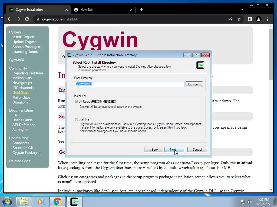Reload the cygwin.com page
Viewport: 277px width, 207px height.
point(27,19)
